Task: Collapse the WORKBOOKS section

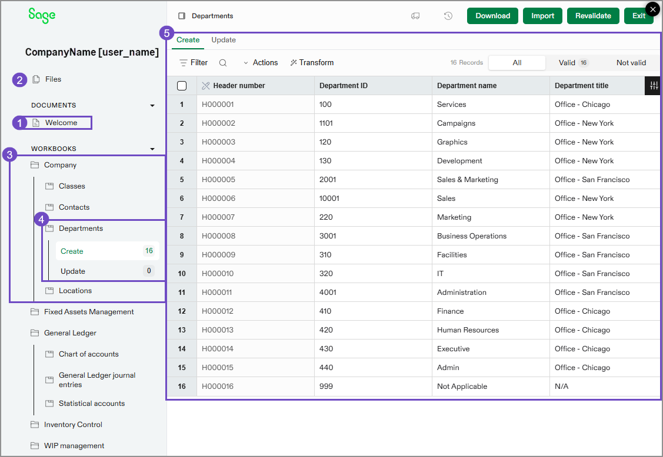Action: click(152, 148)
